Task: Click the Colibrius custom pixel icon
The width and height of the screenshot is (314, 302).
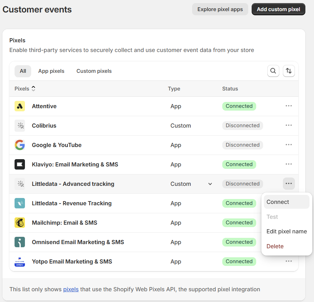Action: (x=20, y=126)
